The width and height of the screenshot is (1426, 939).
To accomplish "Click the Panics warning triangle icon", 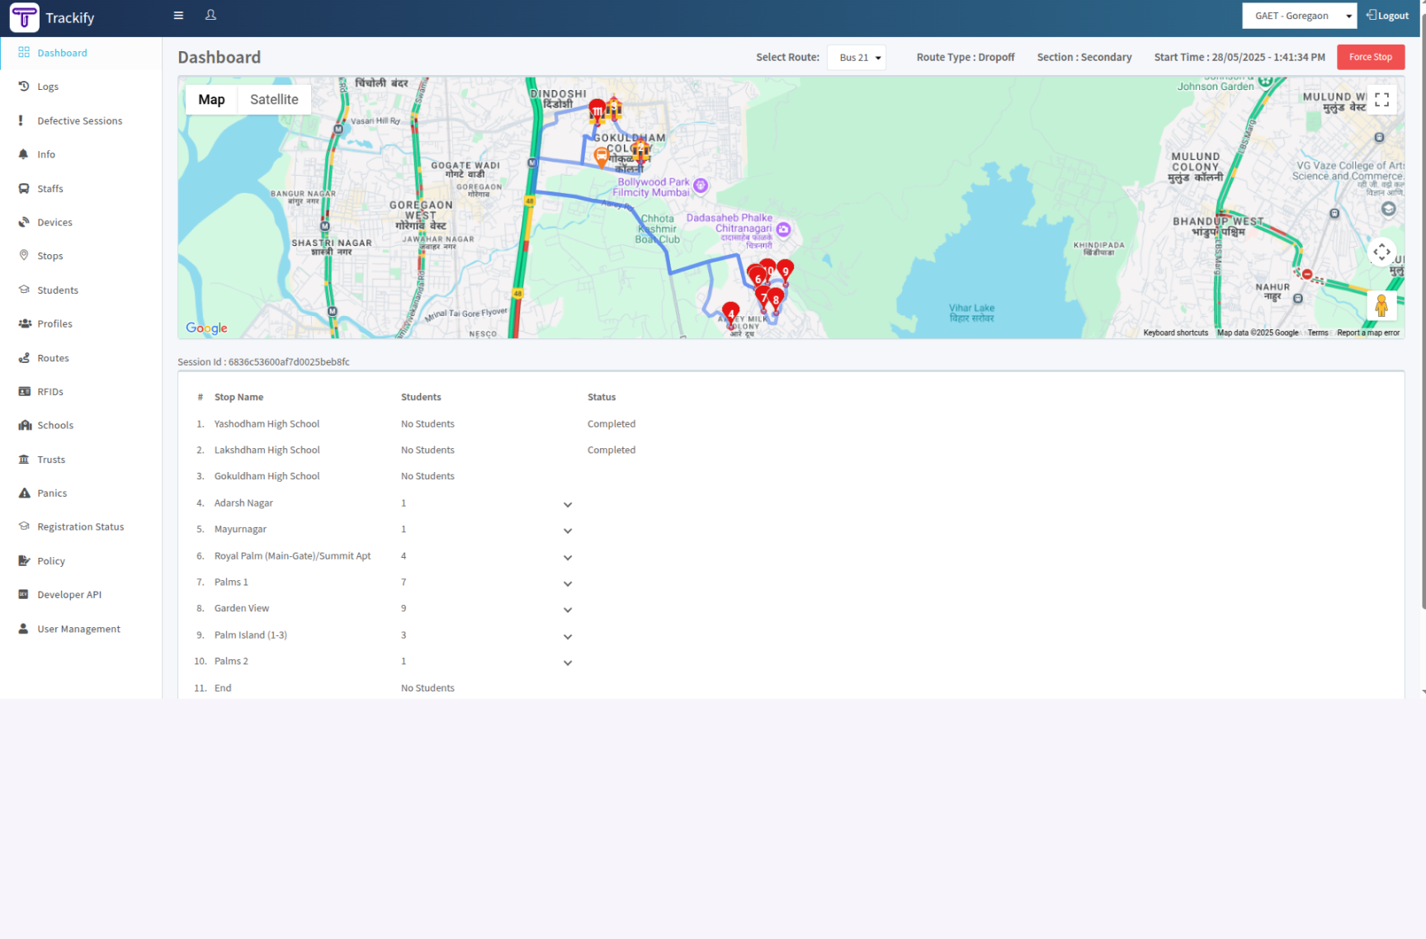I will 24,493.
